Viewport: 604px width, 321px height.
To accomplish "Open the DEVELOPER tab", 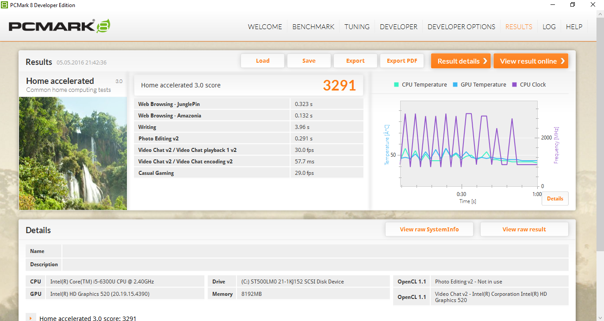I will pos(398,26).
